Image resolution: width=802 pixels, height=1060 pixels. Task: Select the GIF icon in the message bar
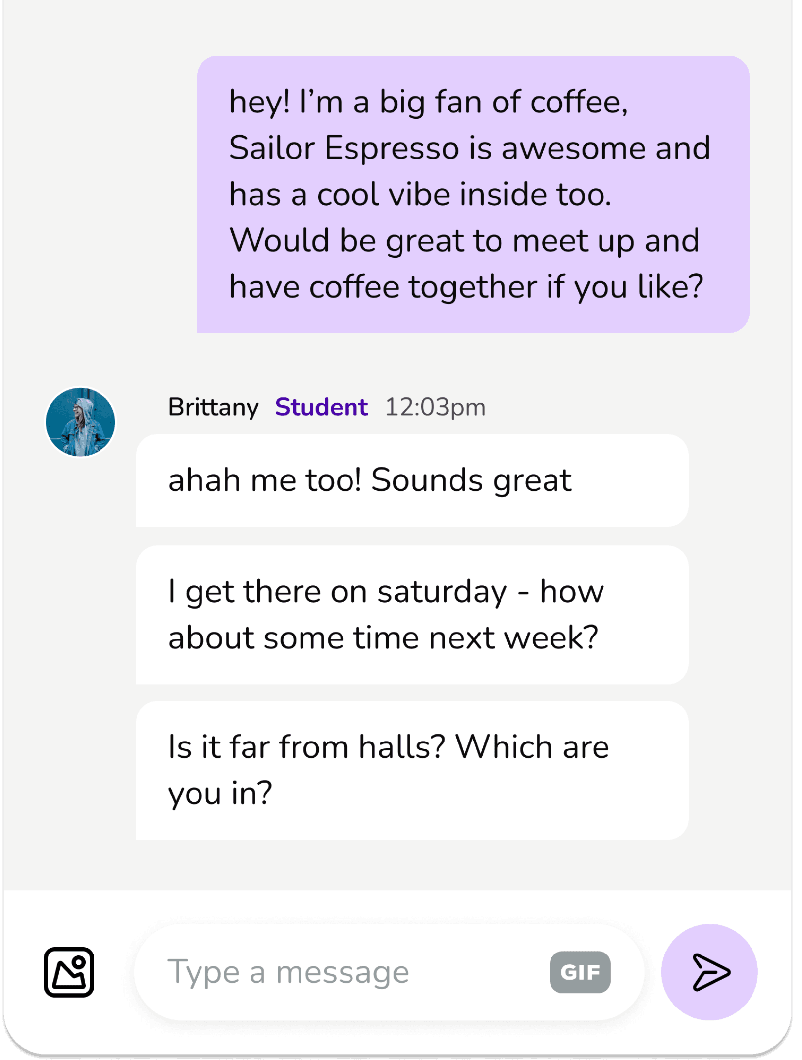pyautogui.click(x=580, y=971)
